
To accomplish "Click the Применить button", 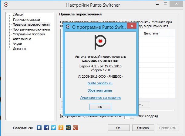I will [x=168, y=128].
